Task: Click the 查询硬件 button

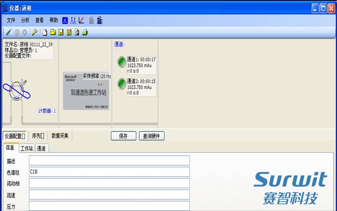Action: 151,136
